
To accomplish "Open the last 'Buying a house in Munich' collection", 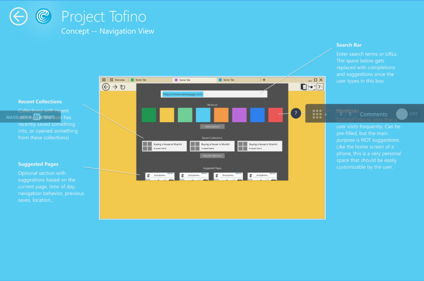I will tap(260, 146).
